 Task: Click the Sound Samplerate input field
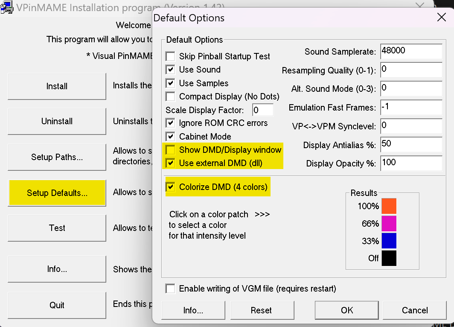pyautogui.click(x=410, y=51)
